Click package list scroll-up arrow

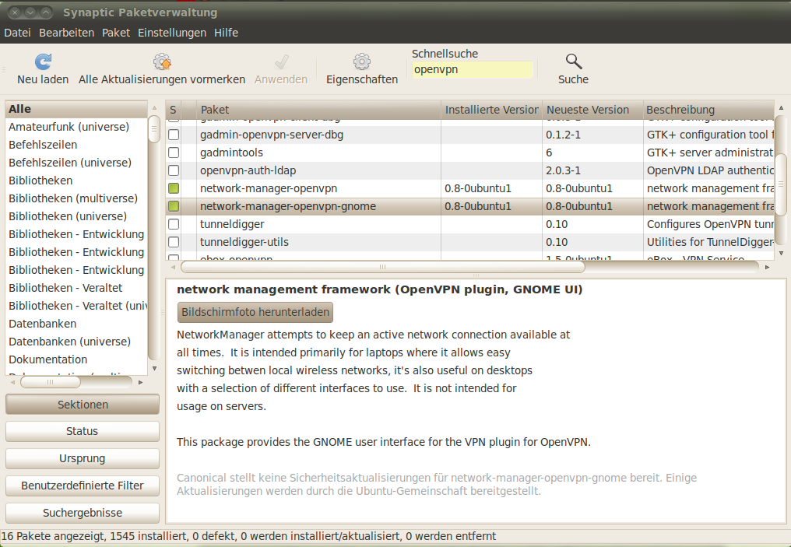pyautogui.click(x=781, y=107)
